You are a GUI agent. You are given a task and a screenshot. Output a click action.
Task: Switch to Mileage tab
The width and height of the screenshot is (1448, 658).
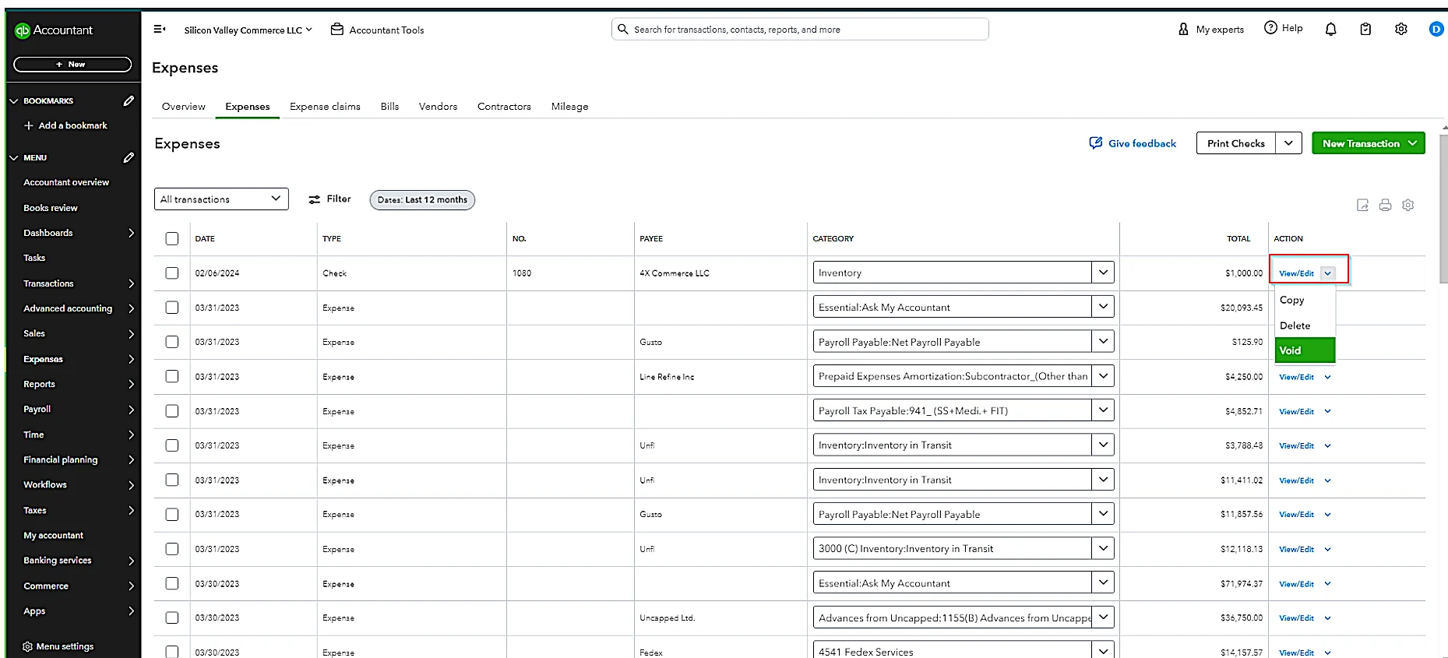point(569,107)
